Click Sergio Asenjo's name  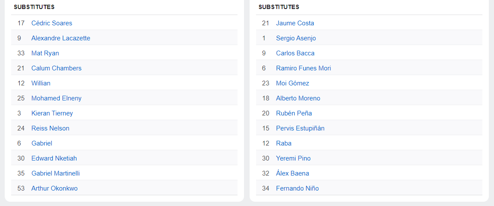296,38
